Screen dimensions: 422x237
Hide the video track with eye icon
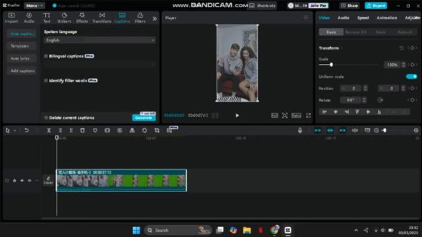(22, 180)
